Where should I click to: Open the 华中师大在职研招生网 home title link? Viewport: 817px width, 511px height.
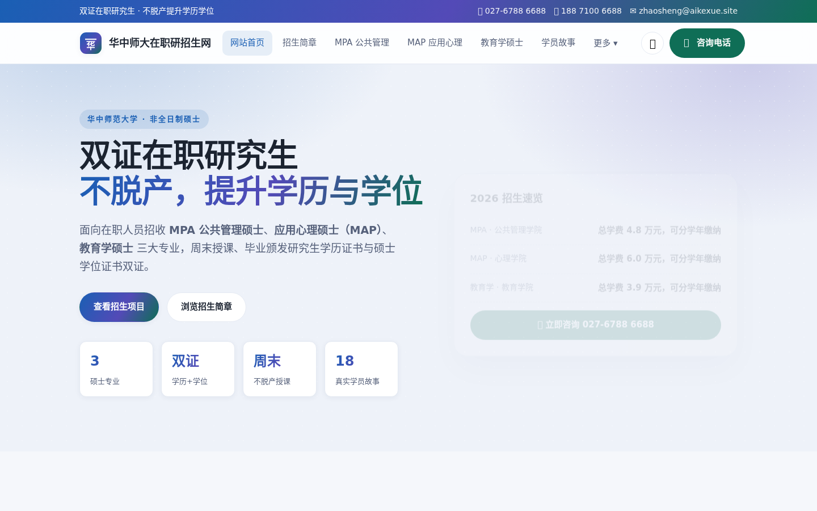(160, 43)
